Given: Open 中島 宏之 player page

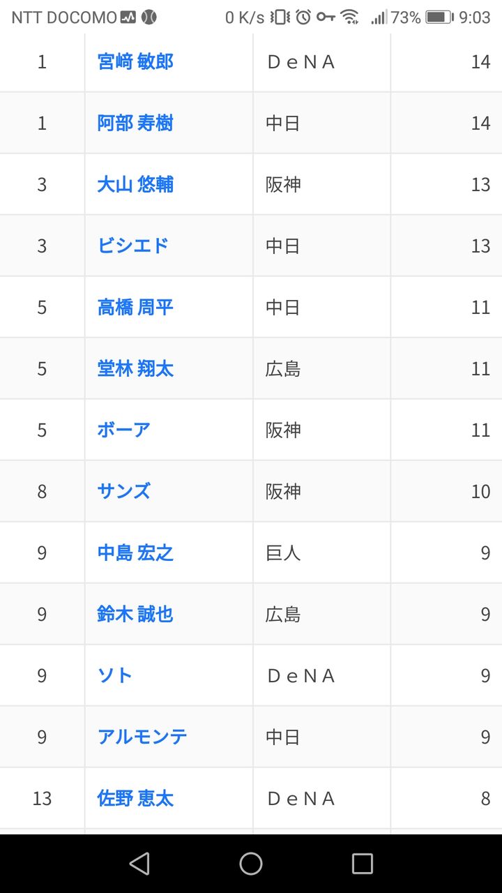Looking at the screenshot, I should click(x=135, y=553).
